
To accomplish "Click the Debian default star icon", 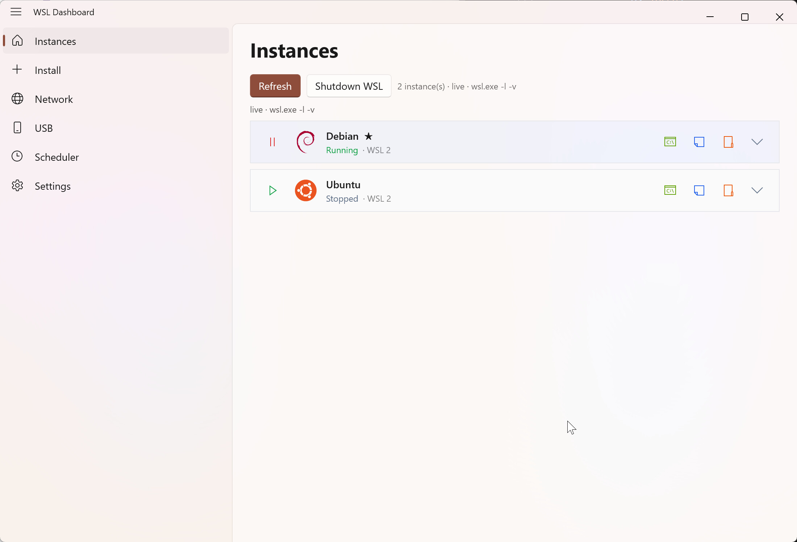I will pyautogui.click(x=368, y=136).
